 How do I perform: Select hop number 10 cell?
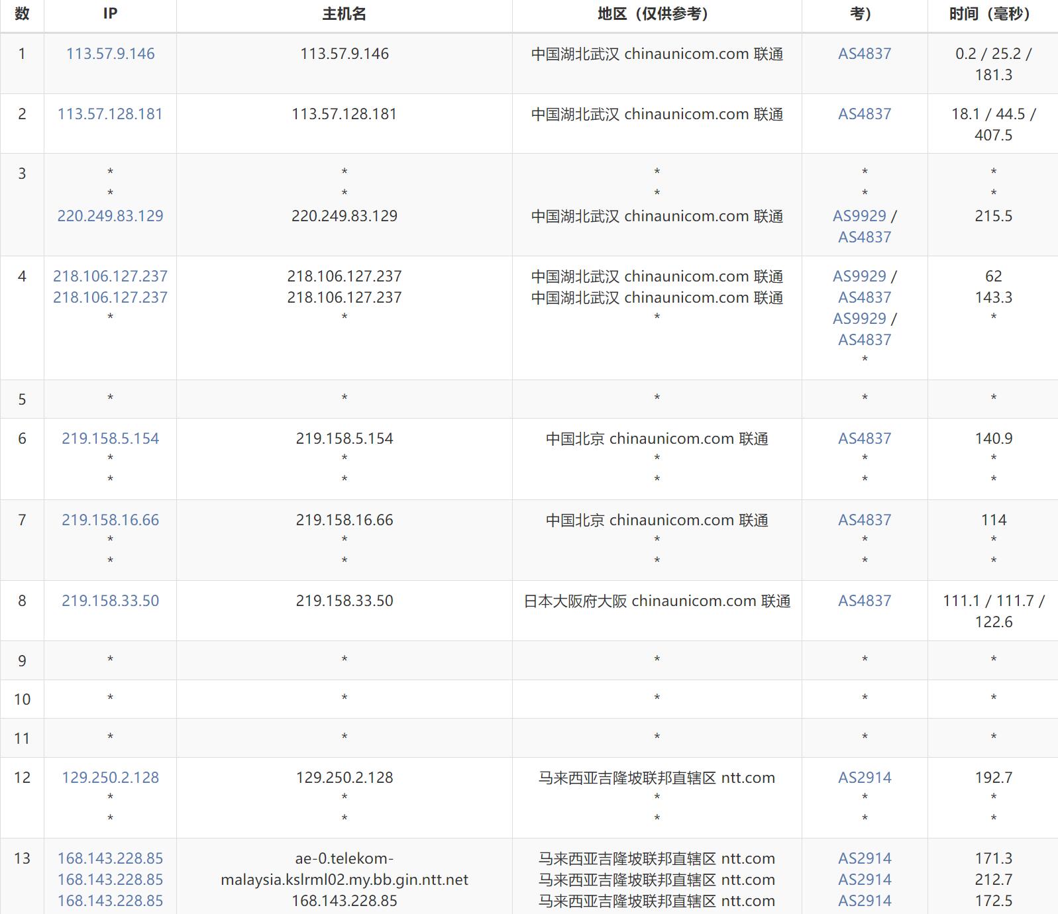pos(22,699)
